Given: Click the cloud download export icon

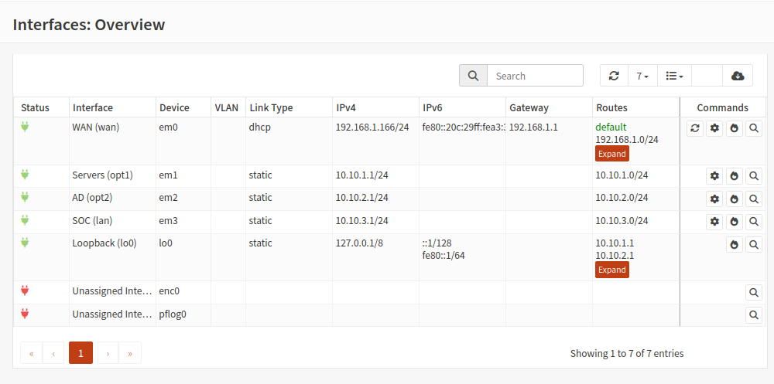Looking at the screenshot, I should tap(738, 76).
